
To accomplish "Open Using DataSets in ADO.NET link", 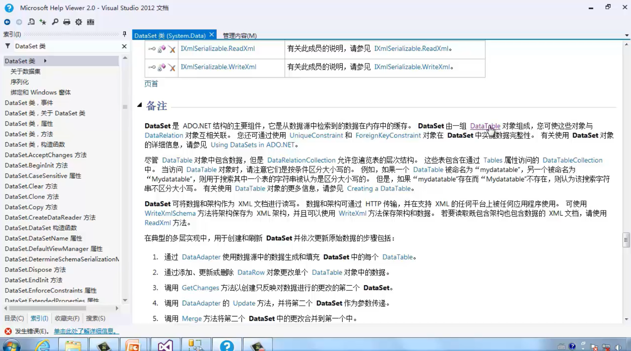I will [252, 145].
